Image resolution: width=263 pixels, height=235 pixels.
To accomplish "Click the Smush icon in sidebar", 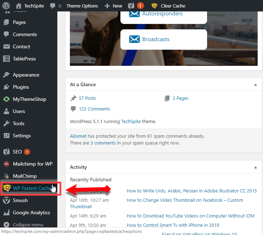I will coord(6,200).
